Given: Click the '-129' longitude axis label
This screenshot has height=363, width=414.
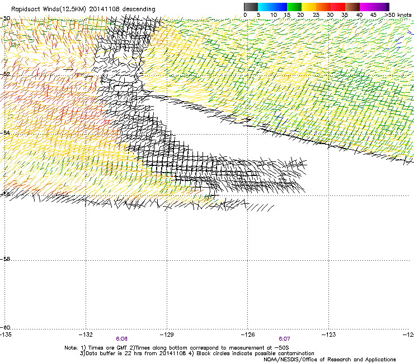Looking at the screenshot, I should (167, 335).
